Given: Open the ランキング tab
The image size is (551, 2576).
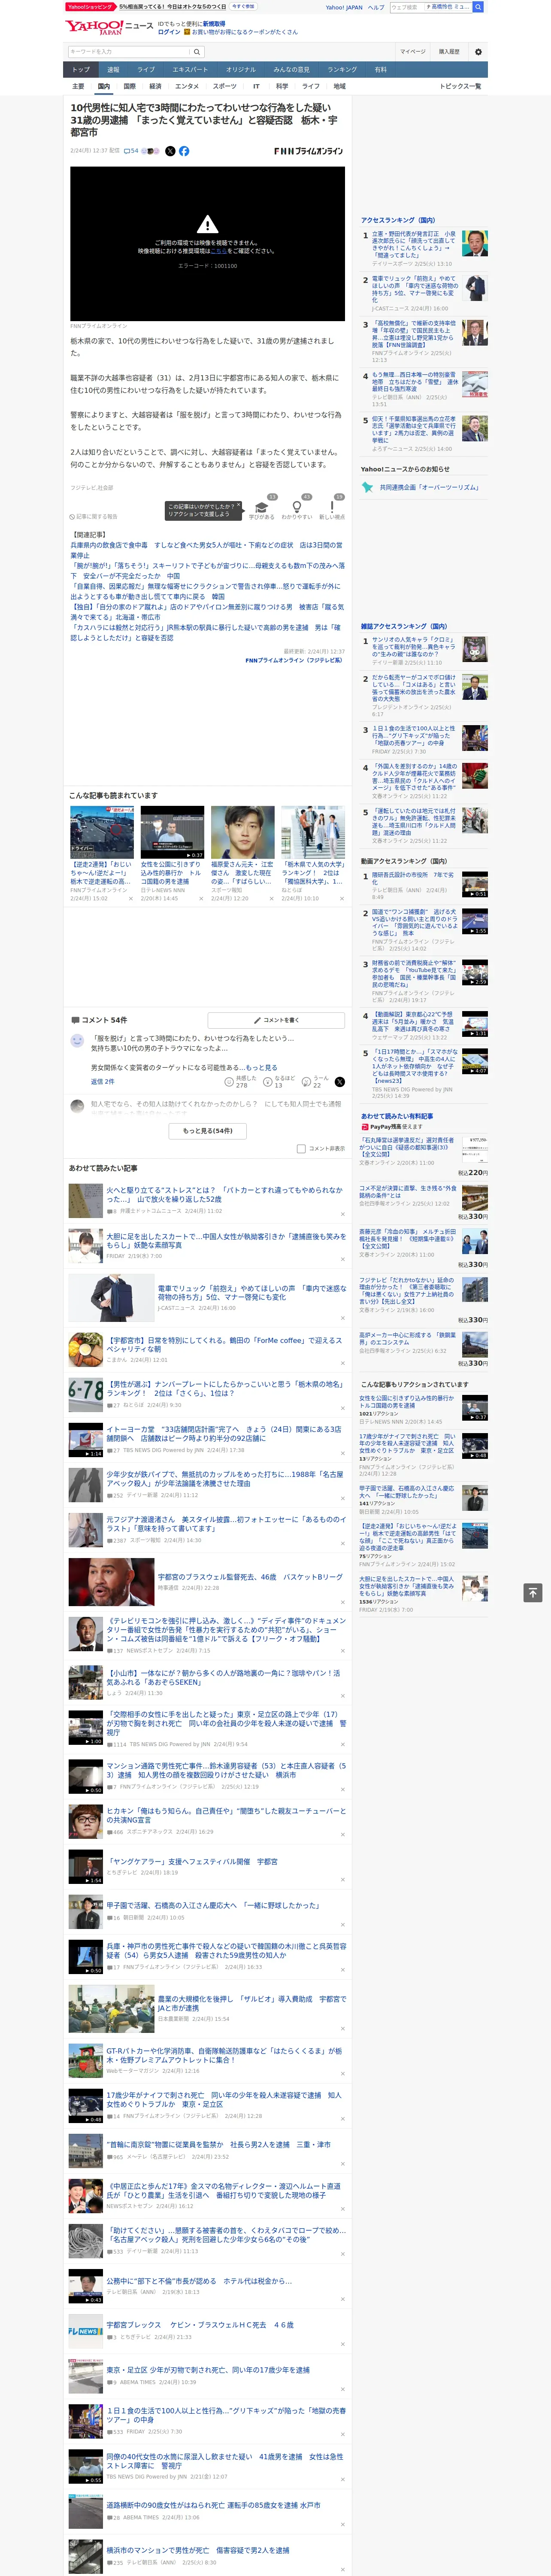Looking at the screenshot, I should pos(342,70).
